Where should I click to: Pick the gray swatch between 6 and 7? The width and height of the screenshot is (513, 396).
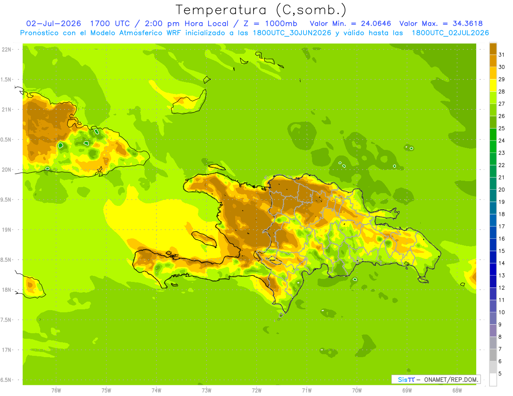click(493, 355)
